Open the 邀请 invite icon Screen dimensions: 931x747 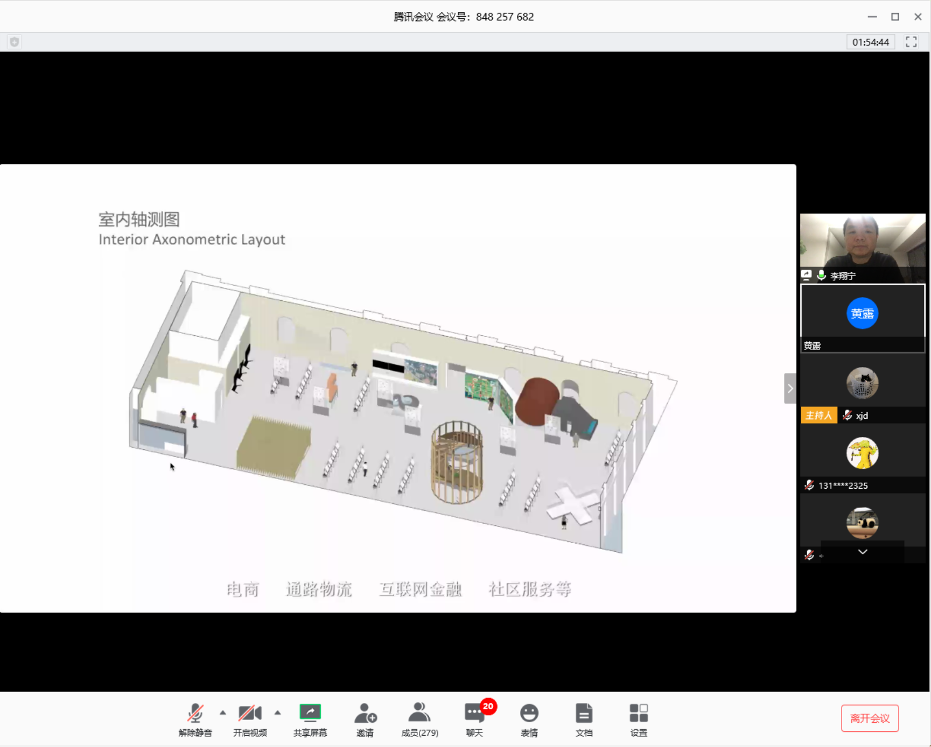pyautogui.click(x=365, y=719)
